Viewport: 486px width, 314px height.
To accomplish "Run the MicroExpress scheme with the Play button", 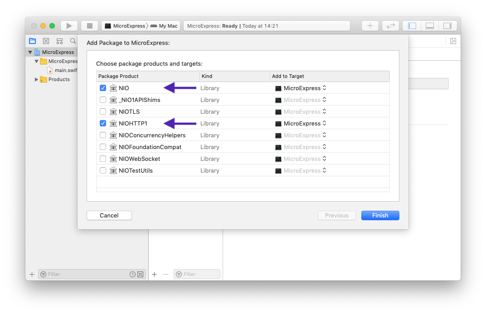I will (x=69, y=26).
